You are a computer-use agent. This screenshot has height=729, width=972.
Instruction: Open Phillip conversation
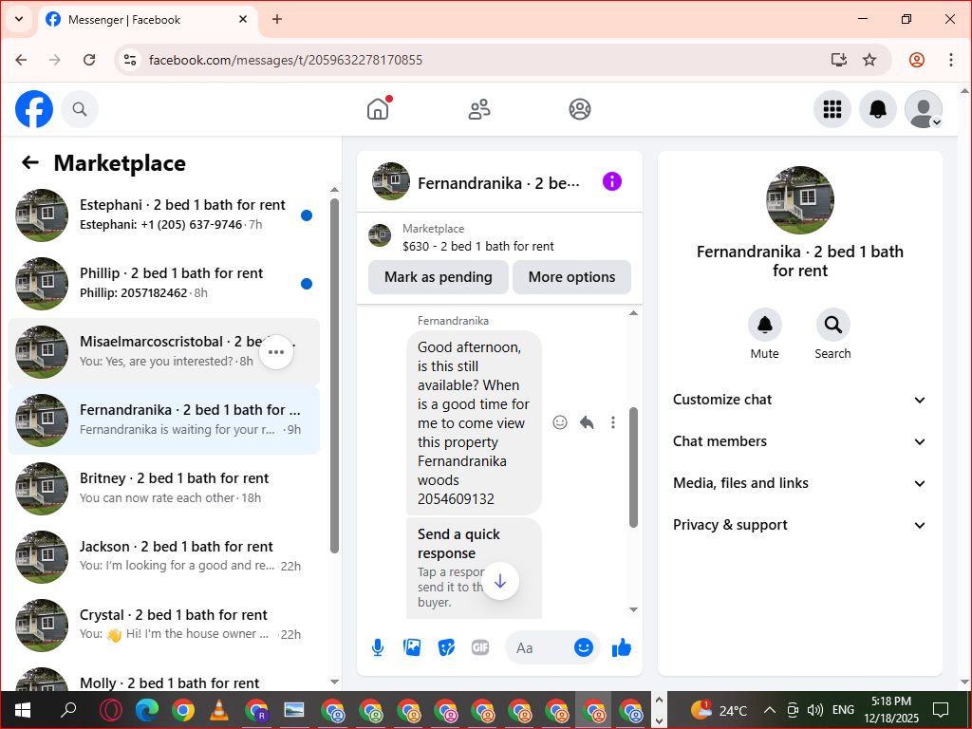(163, 283)
